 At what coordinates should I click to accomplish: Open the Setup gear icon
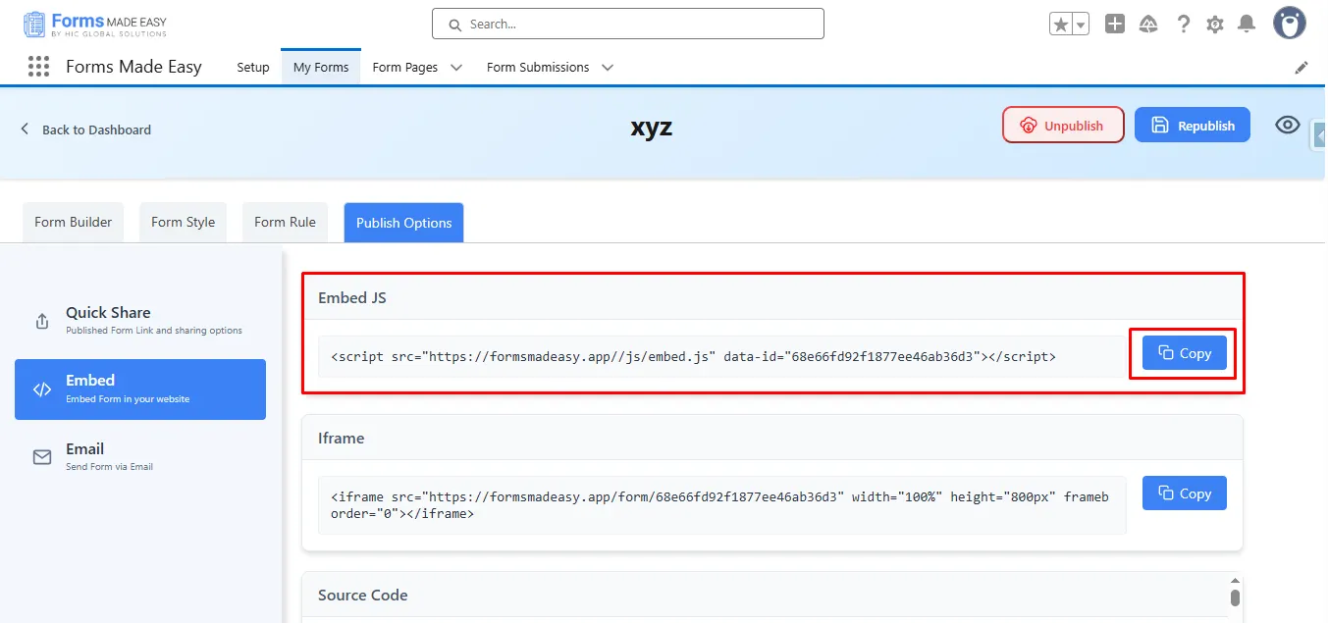point(1215,25)
